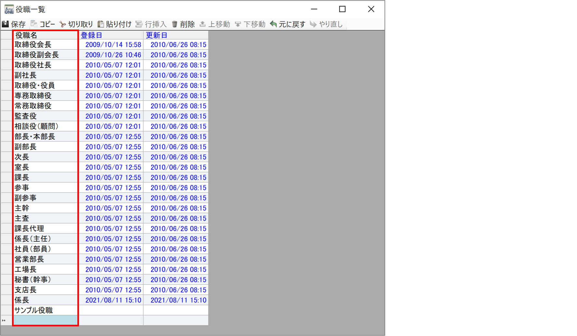Click the Move Down (下移動) icon
This screenshot has height=336, width=577.
[x=238, y=24]
